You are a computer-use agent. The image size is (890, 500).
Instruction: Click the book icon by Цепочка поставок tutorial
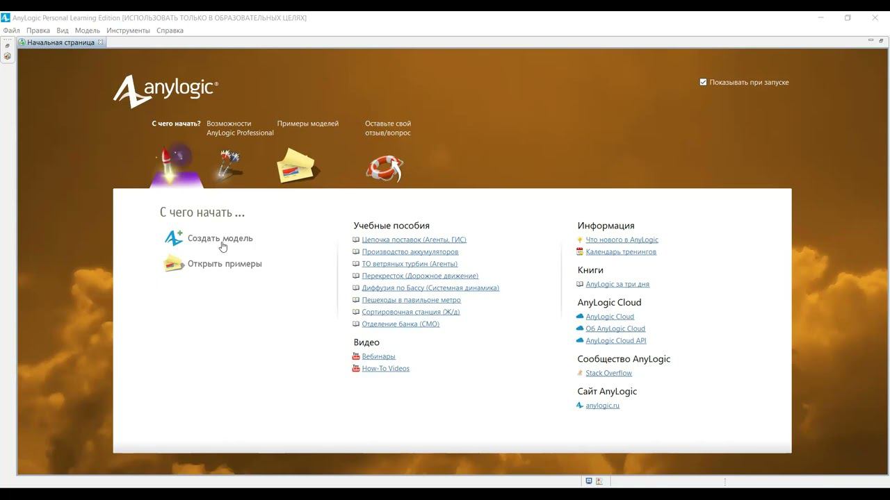pyautogui.click(x=356, y=240)
